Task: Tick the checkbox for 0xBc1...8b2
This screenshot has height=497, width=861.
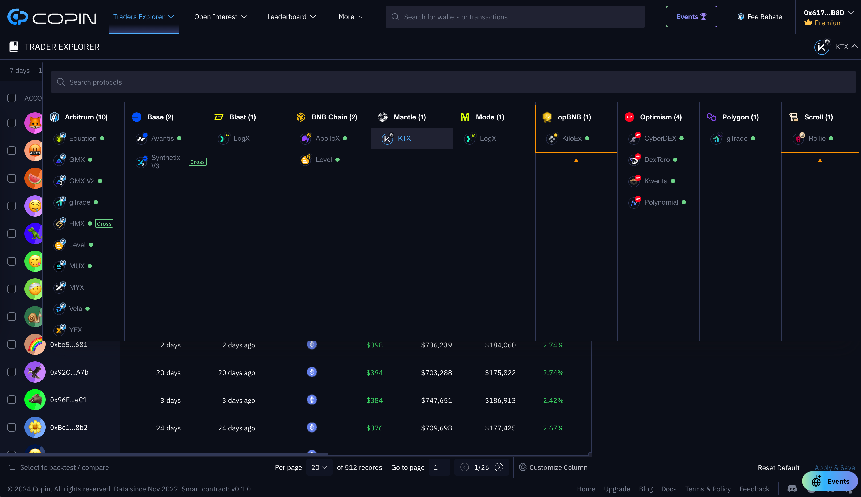Action: pos(12,427)
